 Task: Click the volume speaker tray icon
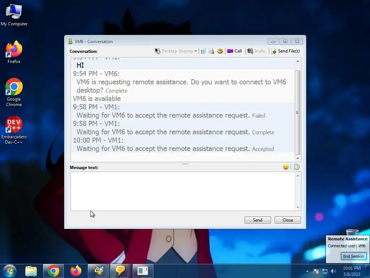334,271
